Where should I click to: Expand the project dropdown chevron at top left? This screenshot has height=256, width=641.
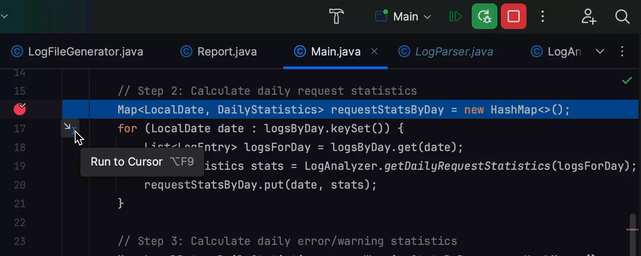(4, 17)
